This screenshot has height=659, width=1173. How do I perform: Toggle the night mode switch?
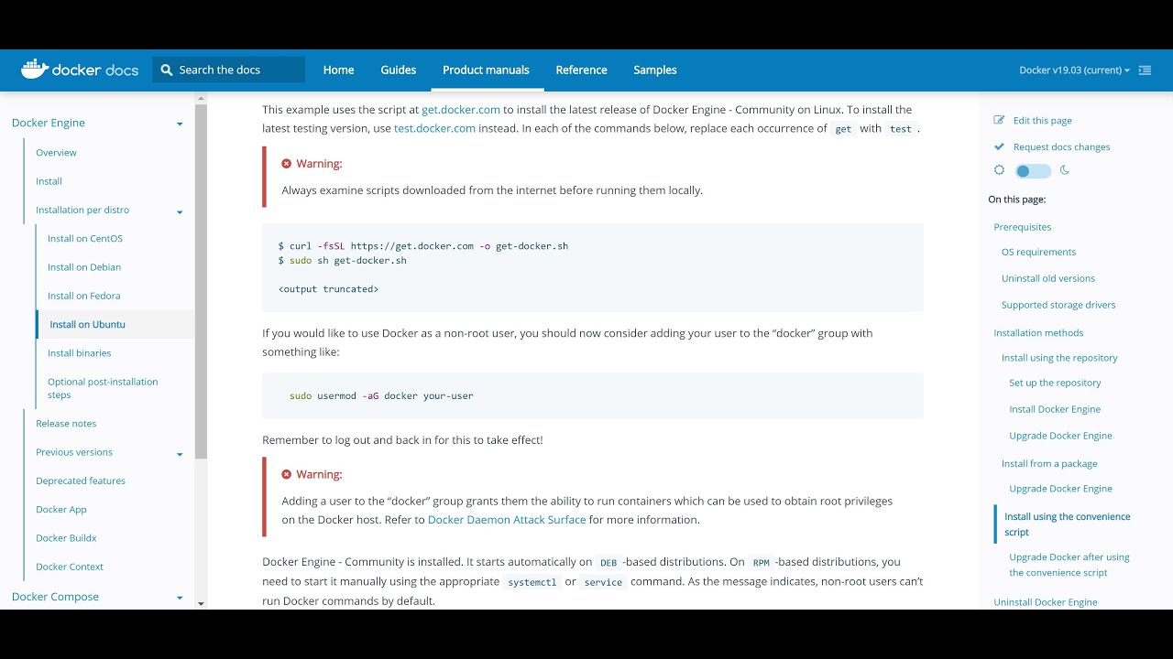click(x=1032, y=171)
